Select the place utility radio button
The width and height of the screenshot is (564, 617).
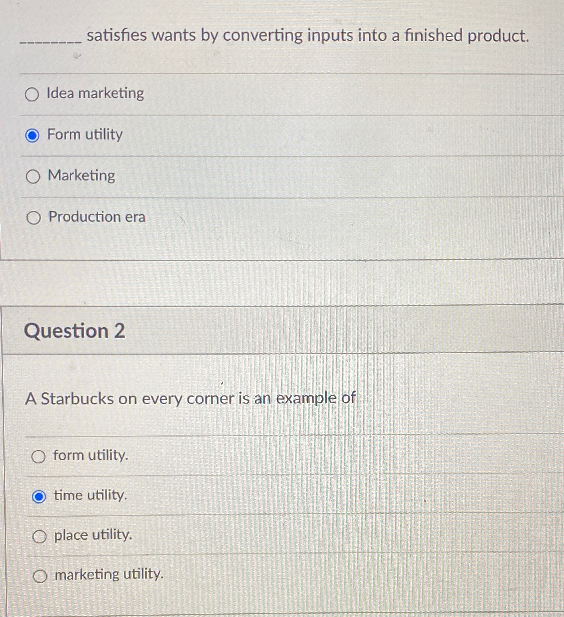pos(39,536)
